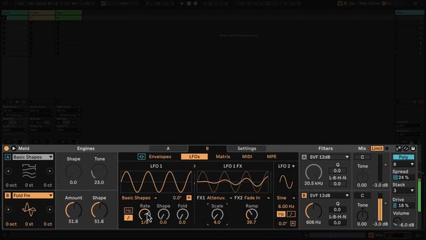This screenshot has width=426, height=240.
Task: Set LFO 2 rate mode to synced note
Action: (291, 214)
